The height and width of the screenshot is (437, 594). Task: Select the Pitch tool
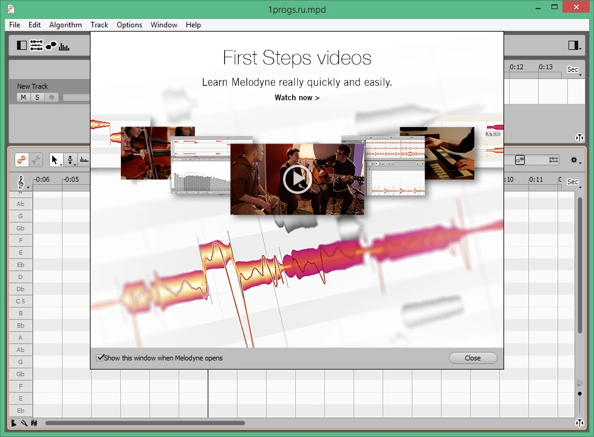tap(70, 160)
